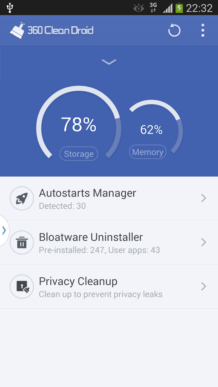Open Autostarts Manager via its right chevron

tap(203, 198)
